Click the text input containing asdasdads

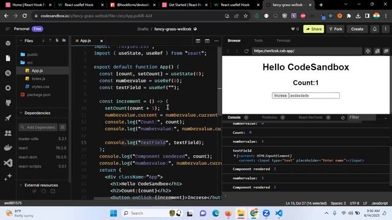(314, 95)
